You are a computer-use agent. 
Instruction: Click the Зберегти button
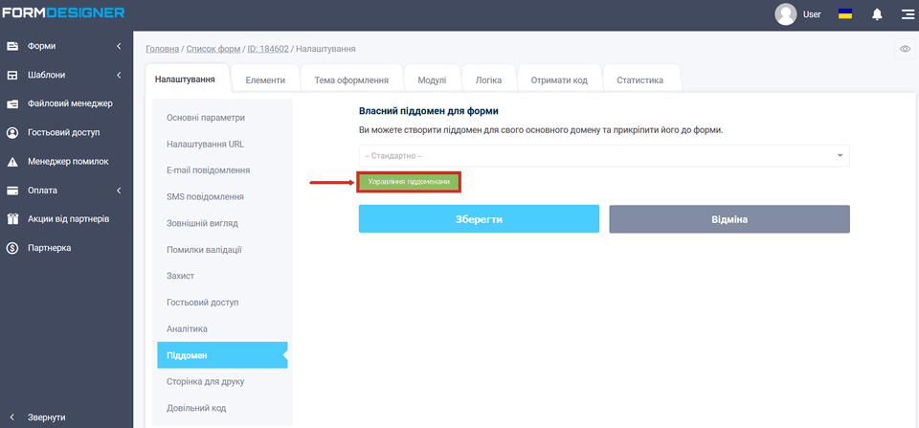point(479,219)
